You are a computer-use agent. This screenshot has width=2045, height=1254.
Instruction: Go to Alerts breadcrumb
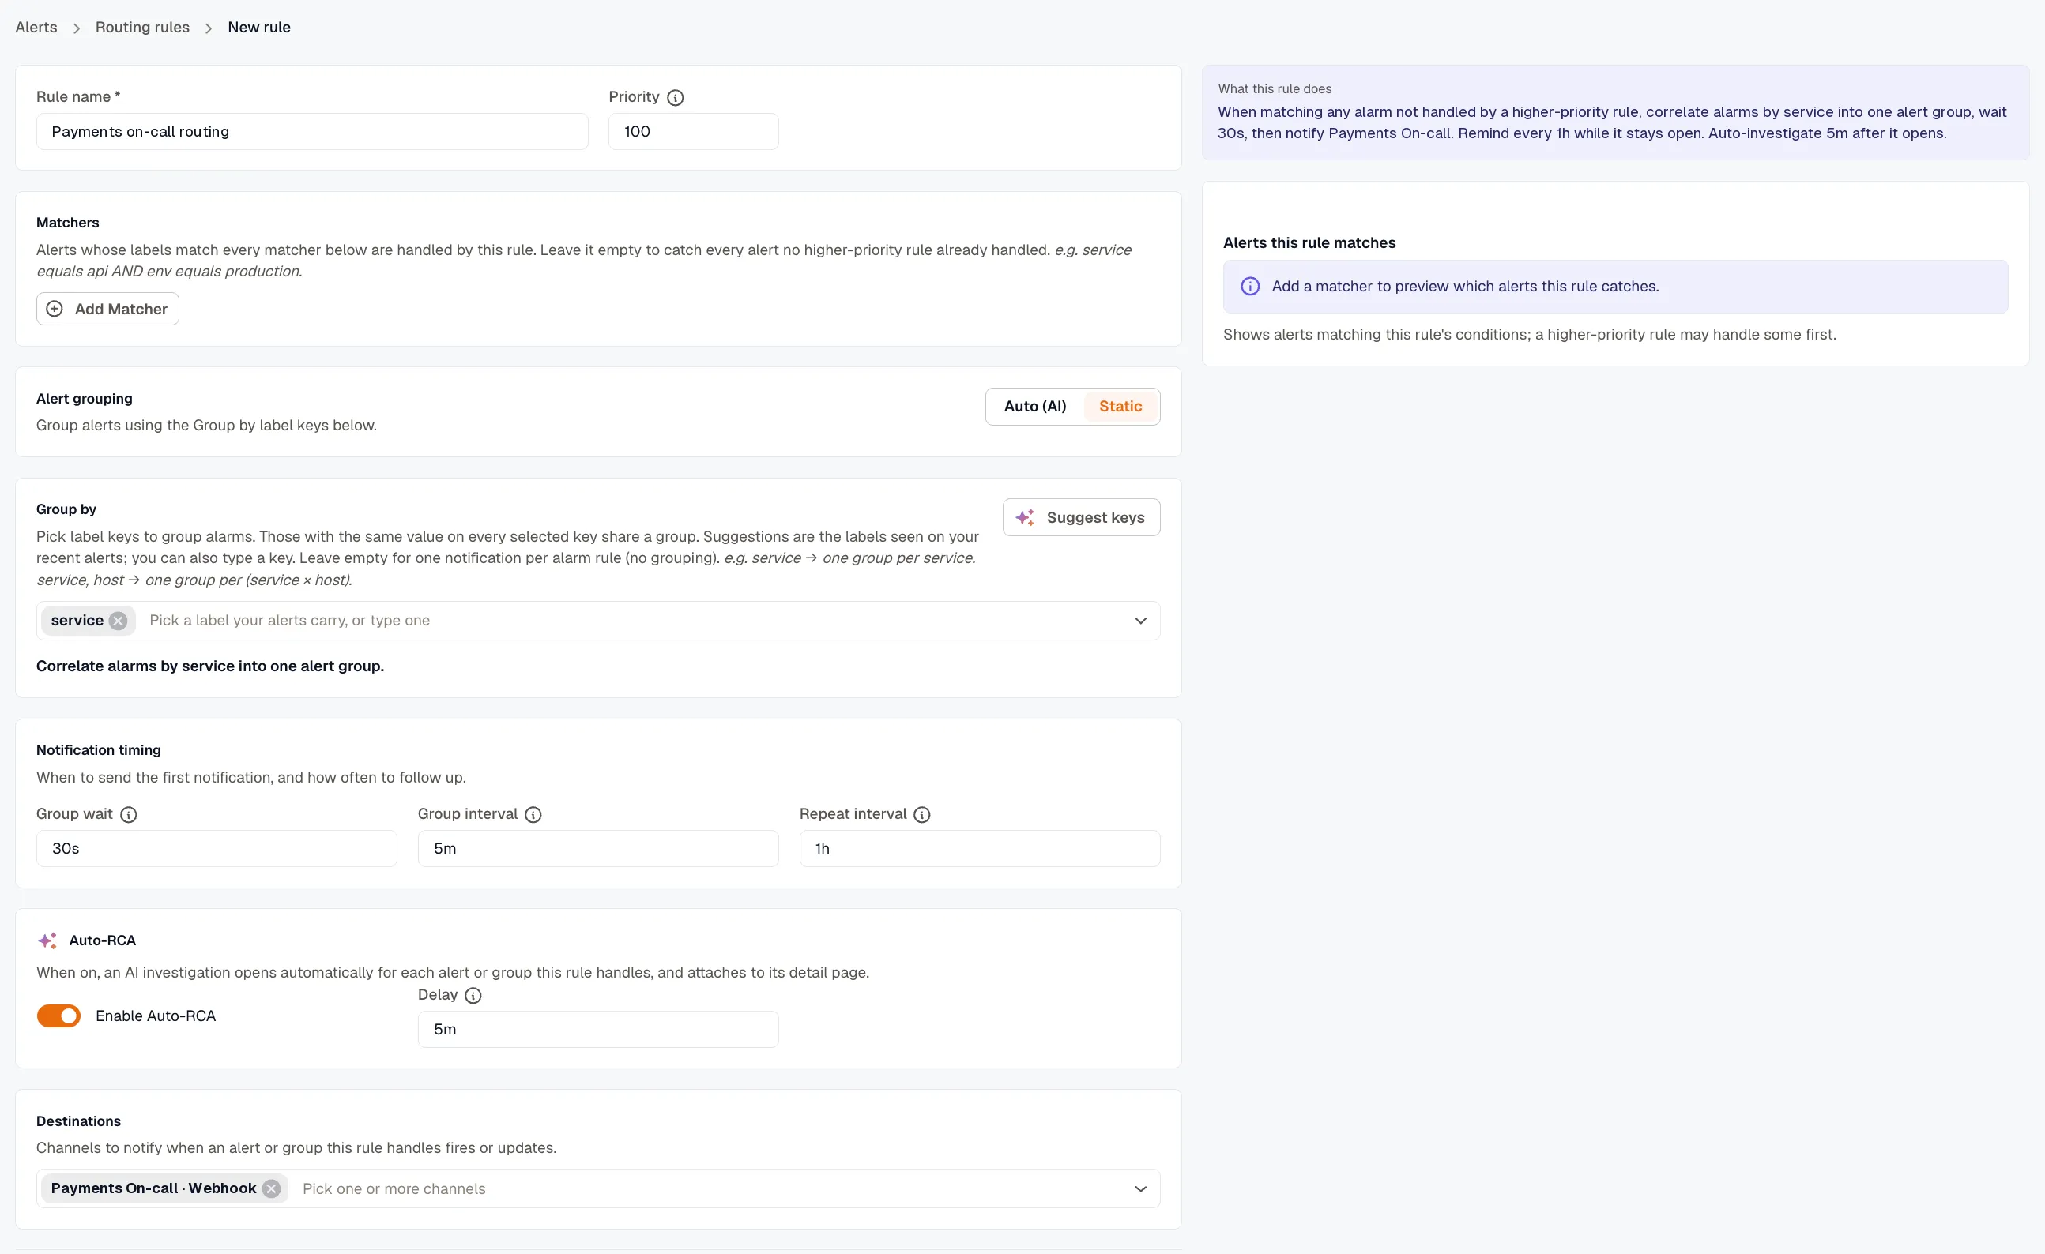(36, 28)
